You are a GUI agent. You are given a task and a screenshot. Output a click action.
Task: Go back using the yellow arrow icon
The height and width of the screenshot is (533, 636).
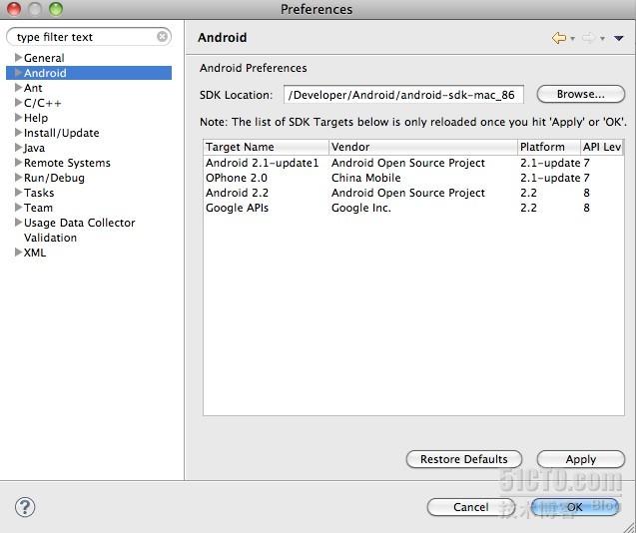point(559,38)
